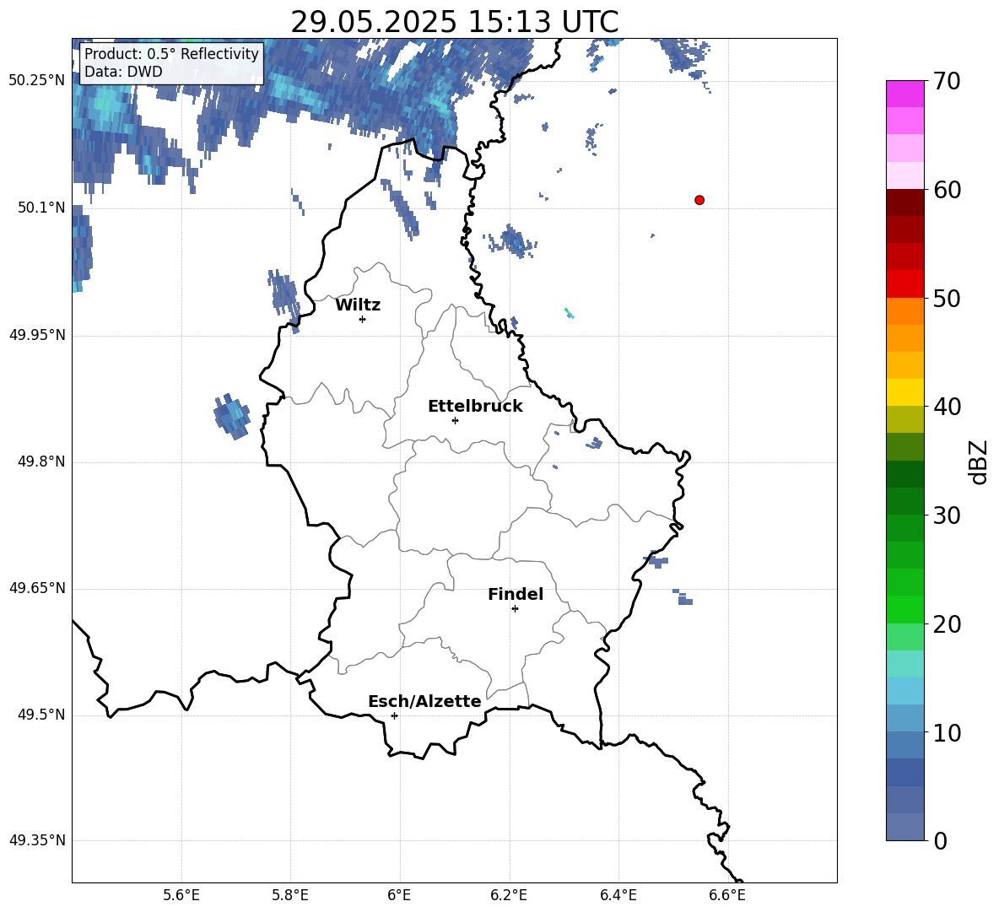Viewport: 999px width, 912px height.
Task: Click the 6.2°E longitude label
Action: click(509, 895)
